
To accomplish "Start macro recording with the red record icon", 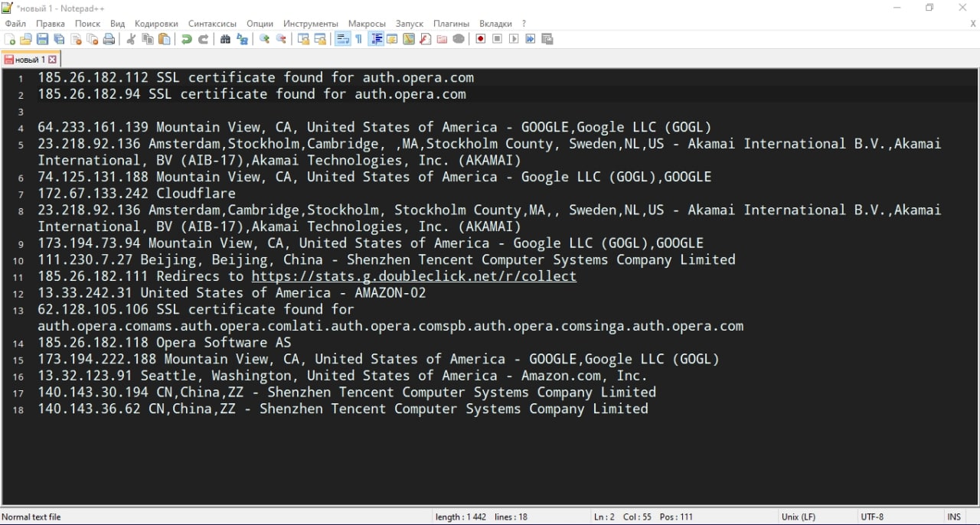I will click(x=481, y=39).
